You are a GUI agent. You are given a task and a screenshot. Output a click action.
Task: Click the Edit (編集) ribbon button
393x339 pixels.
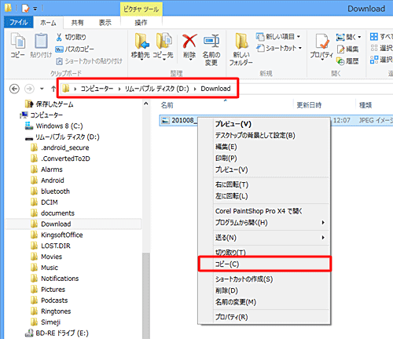(348, 49)
